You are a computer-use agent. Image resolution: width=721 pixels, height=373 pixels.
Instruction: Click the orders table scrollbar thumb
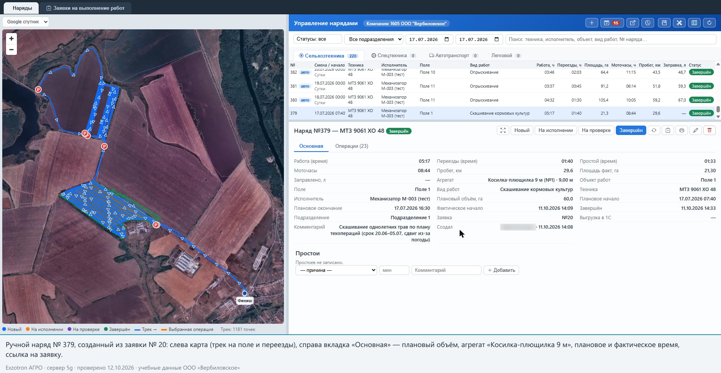[x=718, y=109]
